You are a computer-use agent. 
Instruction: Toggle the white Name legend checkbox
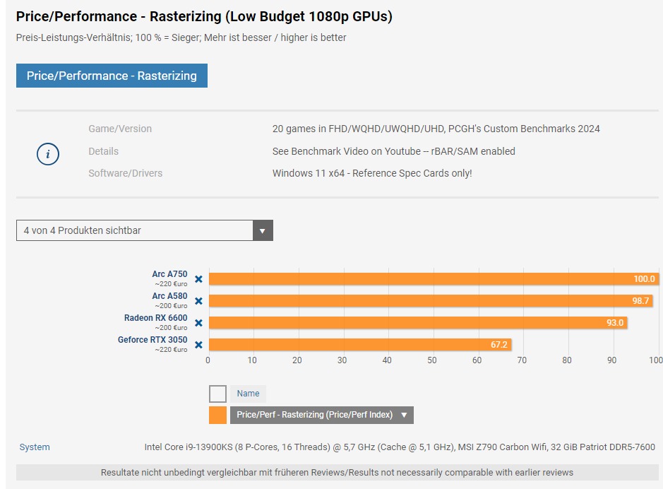216,394
